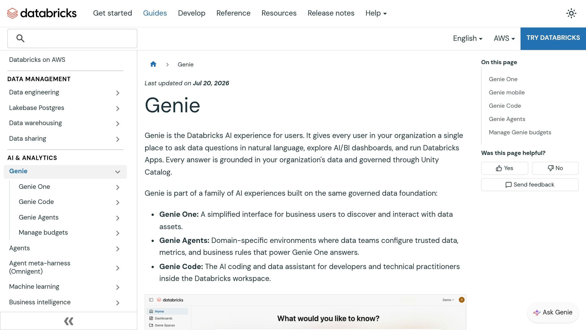Go to Databricks on AWS link
Image resolution: width=586 pixels, height=330 pixels.
37,60
